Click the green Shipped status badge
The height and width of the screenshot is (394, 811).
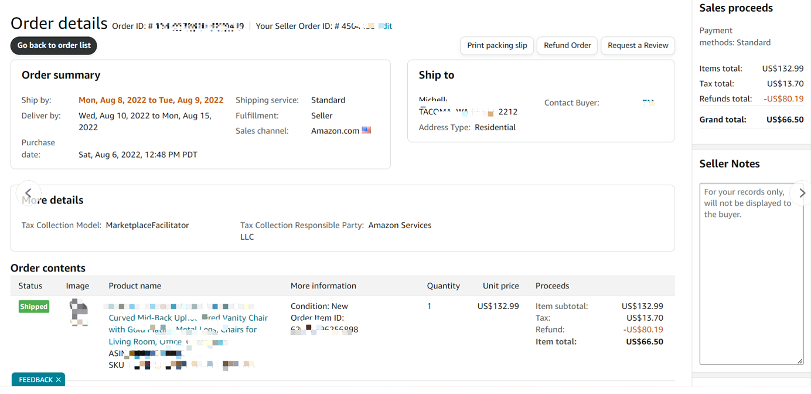[x=34, y=307]
